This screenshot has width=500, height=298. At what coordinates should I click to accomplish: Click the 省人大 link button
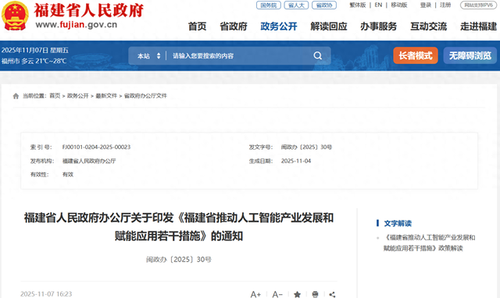[x=296, y=5]
